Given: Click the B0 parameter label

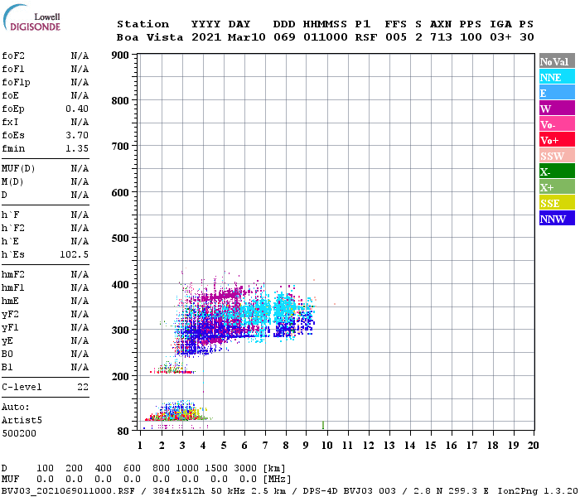Looking at the screenshot, I should (x=7, y=355).
